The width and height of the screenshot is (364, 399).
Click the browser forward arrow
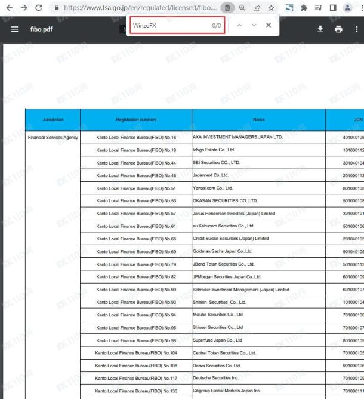(24, 8)
